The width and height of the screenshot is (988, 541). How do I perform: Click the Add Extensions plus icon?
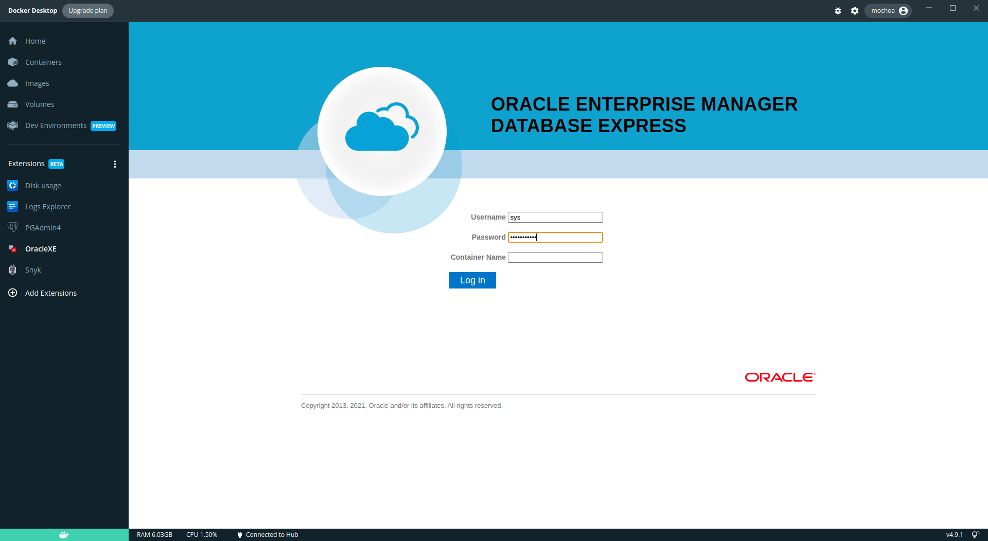click(x=13, y=293)
